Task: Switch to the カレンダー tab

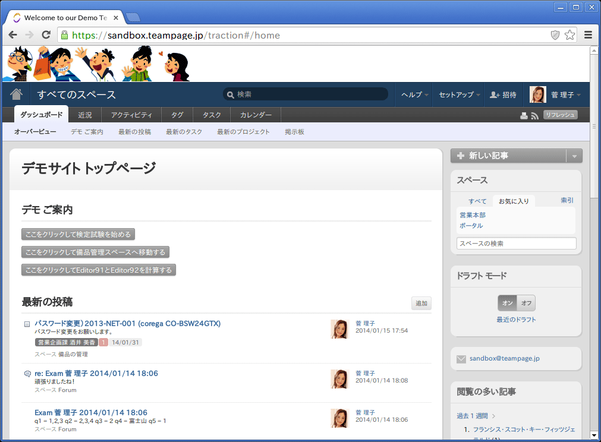Action: [256, 115]
